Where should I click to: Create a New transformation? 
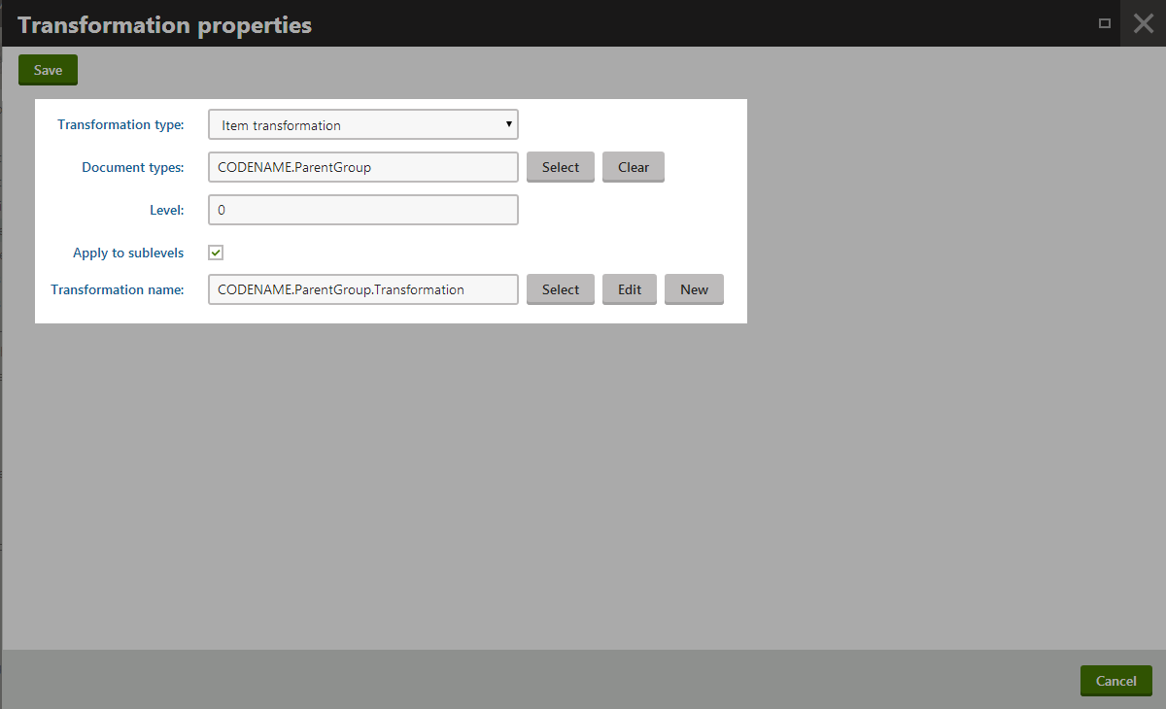click(x=695, y=289)
